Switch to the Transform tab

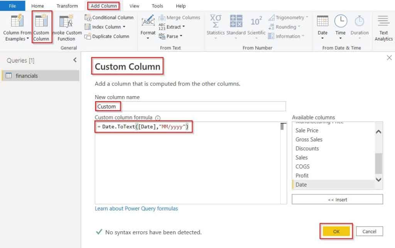click(67, 6)
